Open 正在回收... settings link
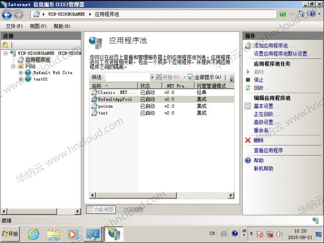The width and height of the screenshot is (324, 243). pos(267,114)
